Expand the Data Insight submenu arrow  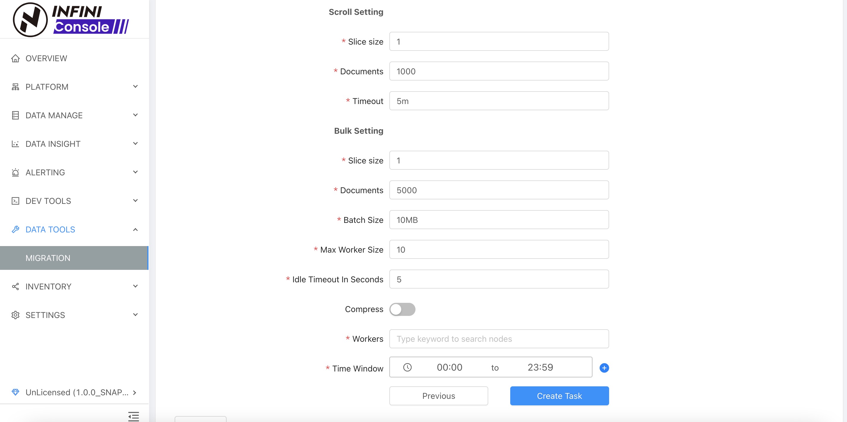[x=135, y=144]
